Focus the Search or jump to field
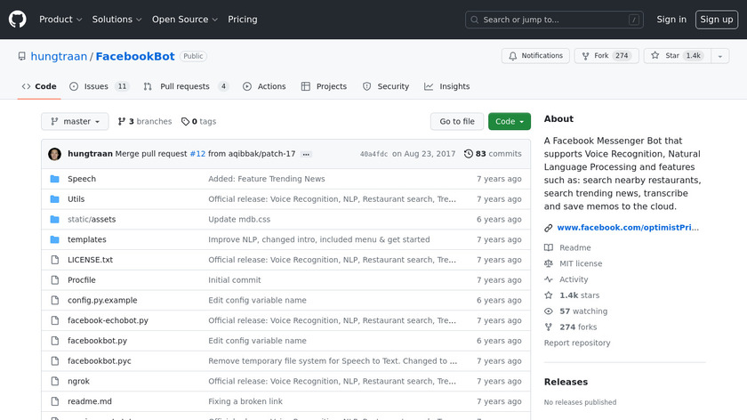This screenshot has height=420, width=747. pyautogui.click(x=554, y=20)
